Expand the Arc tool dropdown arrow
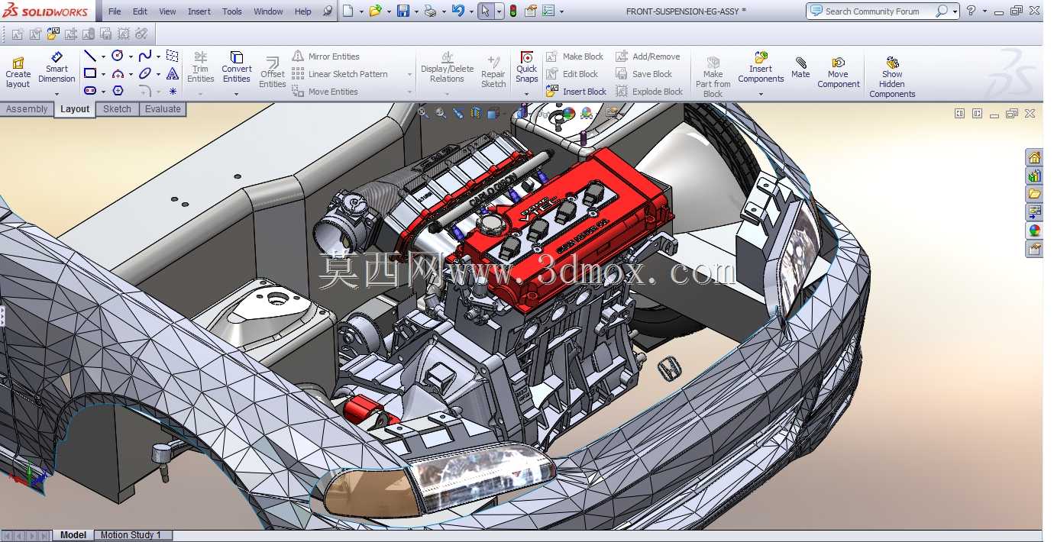This screenshot has height=542, width=1054. pyautogui.click(x=131, y=74)
